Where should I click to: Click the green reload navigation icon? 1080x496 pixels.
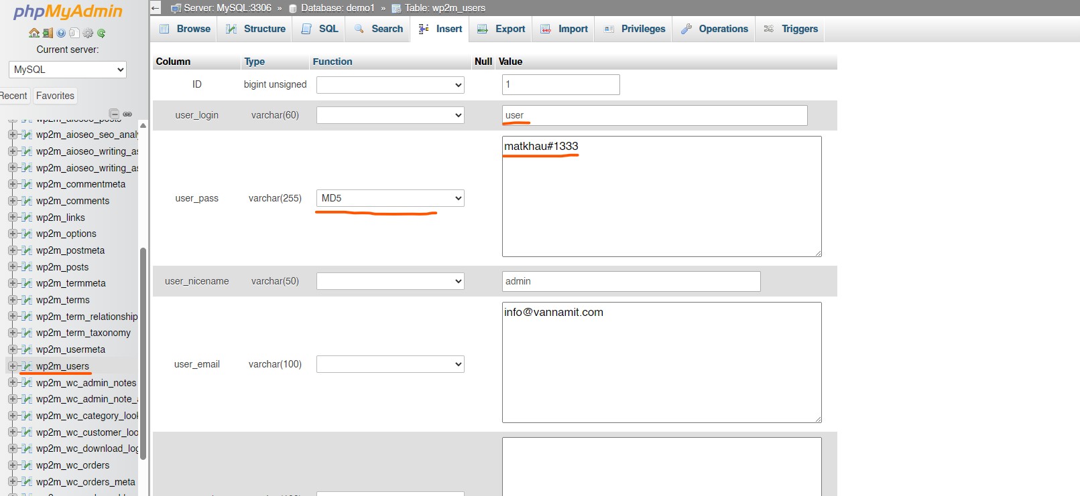[101, 33]
